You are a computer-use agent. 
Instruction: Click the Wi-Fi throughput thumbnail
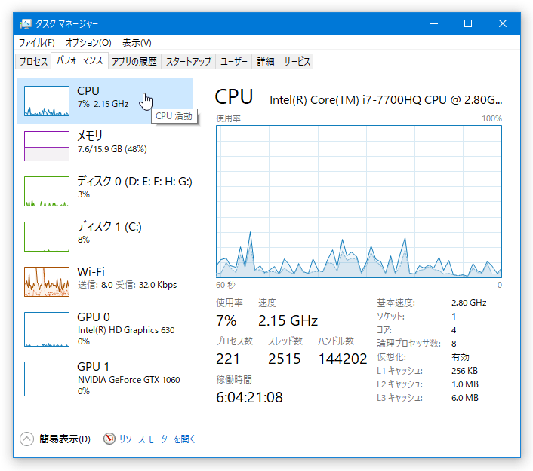coord(47,282)
